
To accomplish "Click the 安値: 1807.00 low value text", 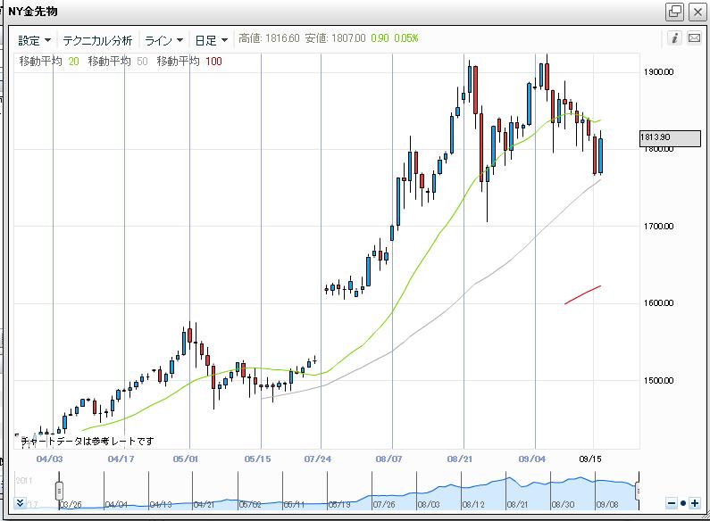I will pos(335,38).
